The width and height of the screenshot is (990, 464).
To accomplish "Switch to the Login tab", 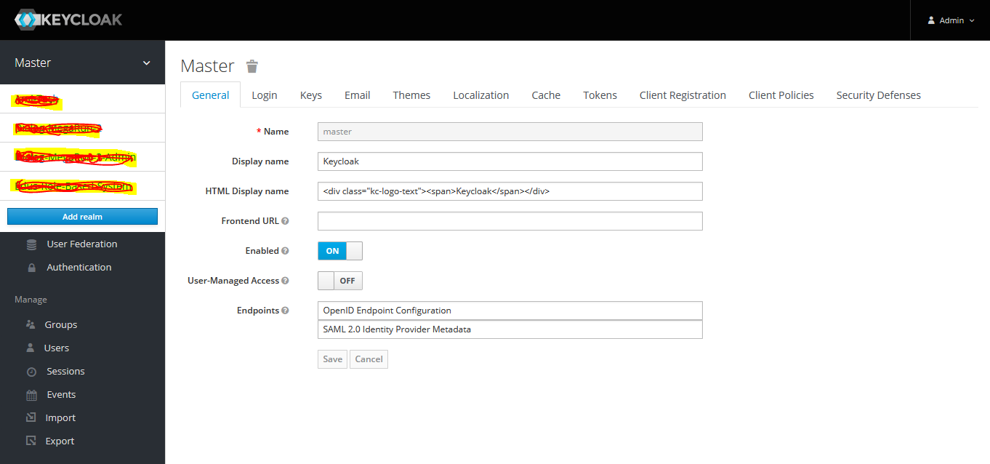I will [265, 95].
